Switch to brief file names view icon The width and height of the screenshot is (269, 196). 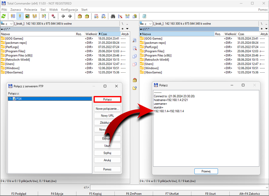tap(13, 16)
